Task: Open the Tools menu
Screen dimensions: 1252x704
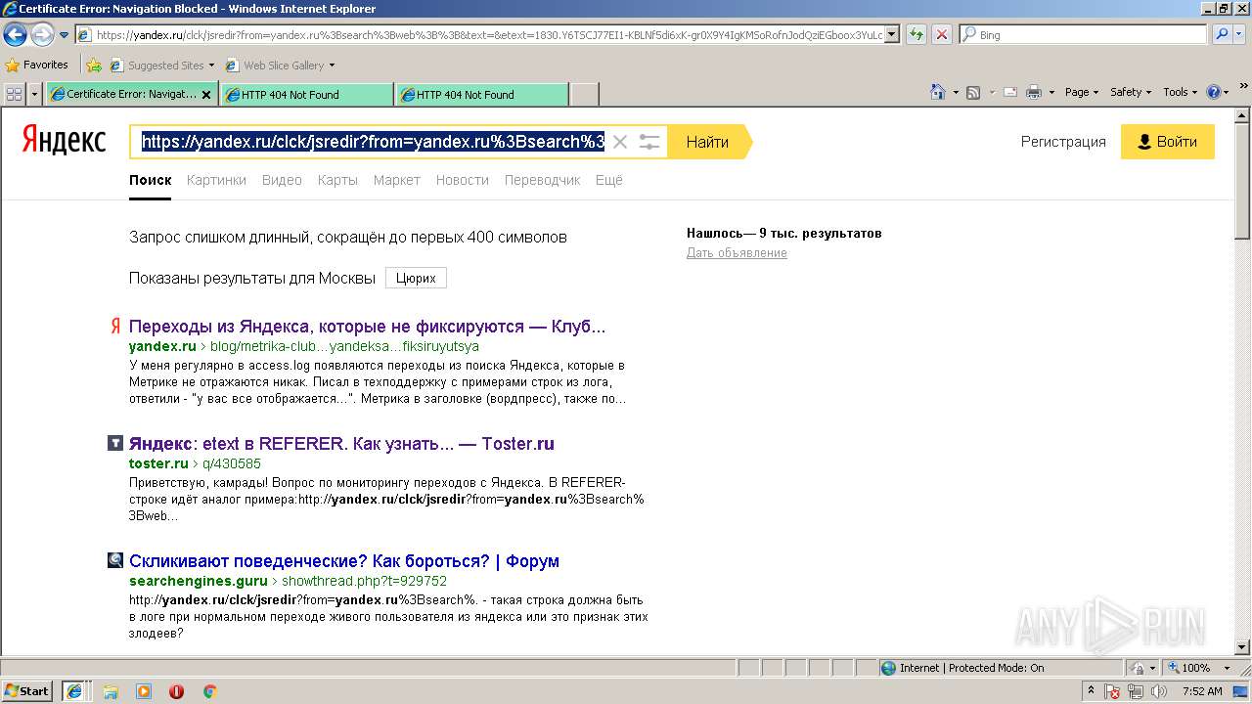Action: pos(1180,92)
